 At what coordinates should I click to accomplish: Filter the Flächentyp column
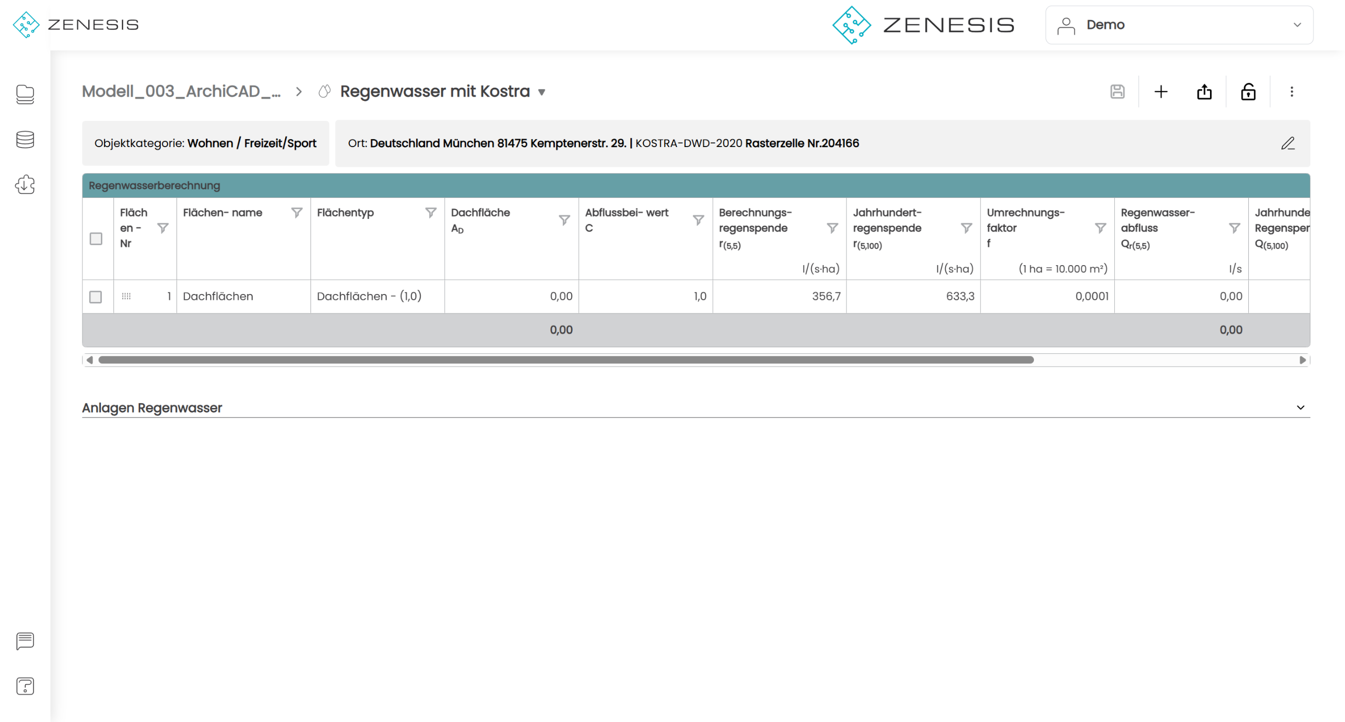tap(430, 213)
